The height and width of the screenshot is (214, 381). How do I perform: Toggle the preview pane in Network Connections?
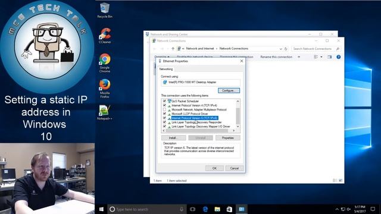329,57
